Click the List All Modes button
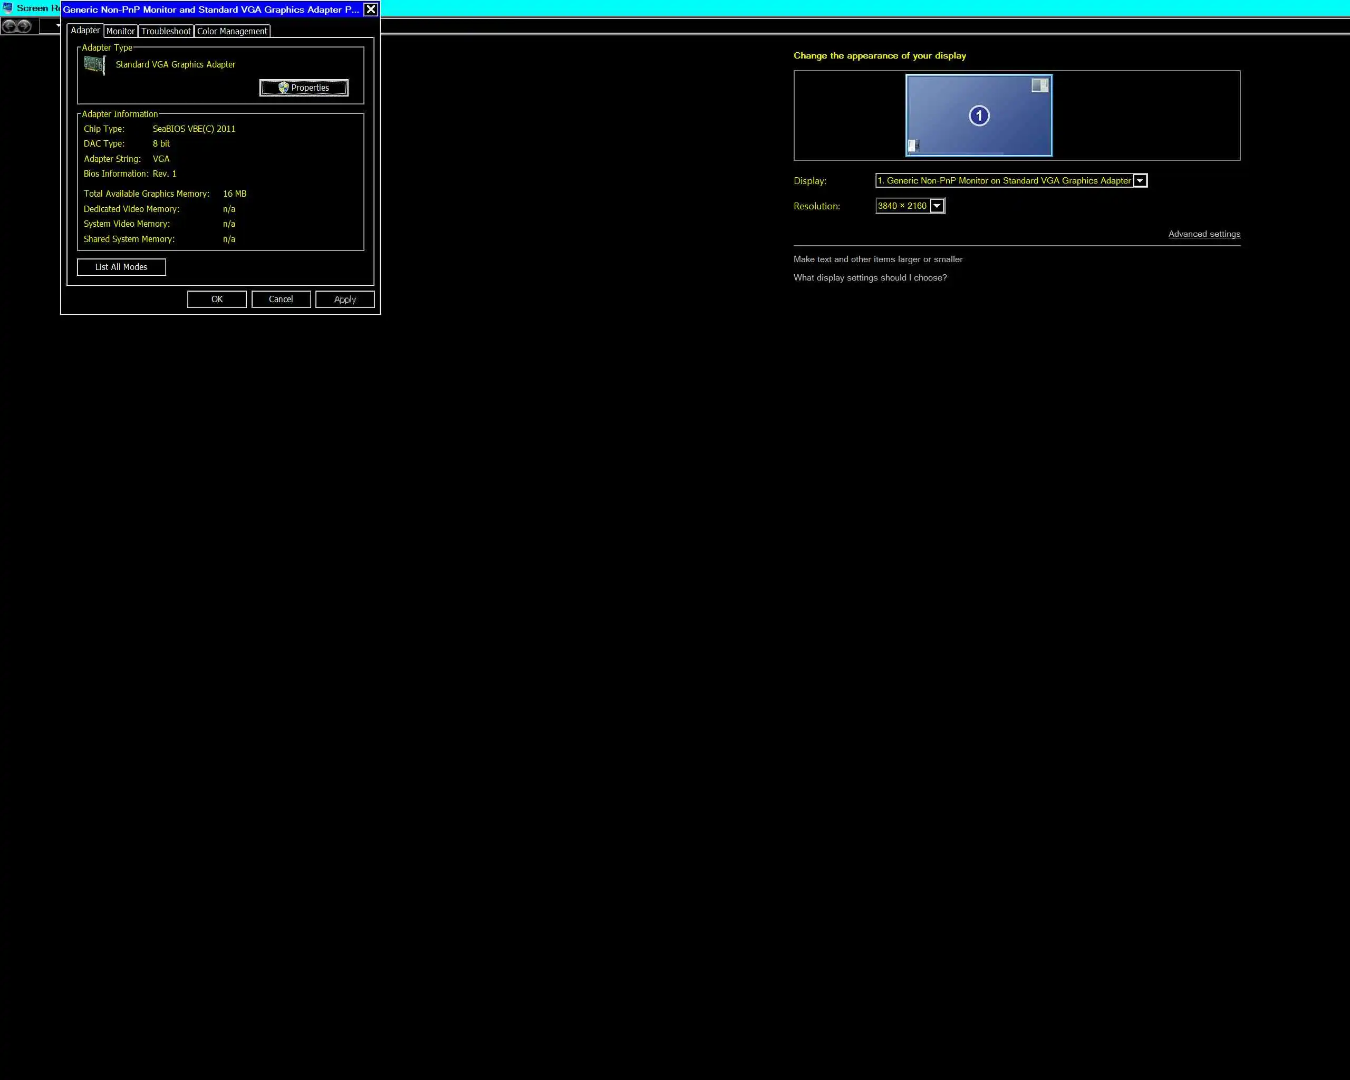1350x1080 pixels. click(x=121, y=267)
